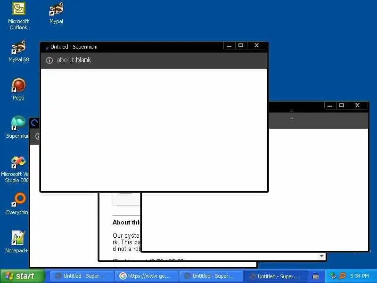Viewport: 377px width, 283px height.
Task: Open the Notepad++ desktop shortcut
Action: 17,242
